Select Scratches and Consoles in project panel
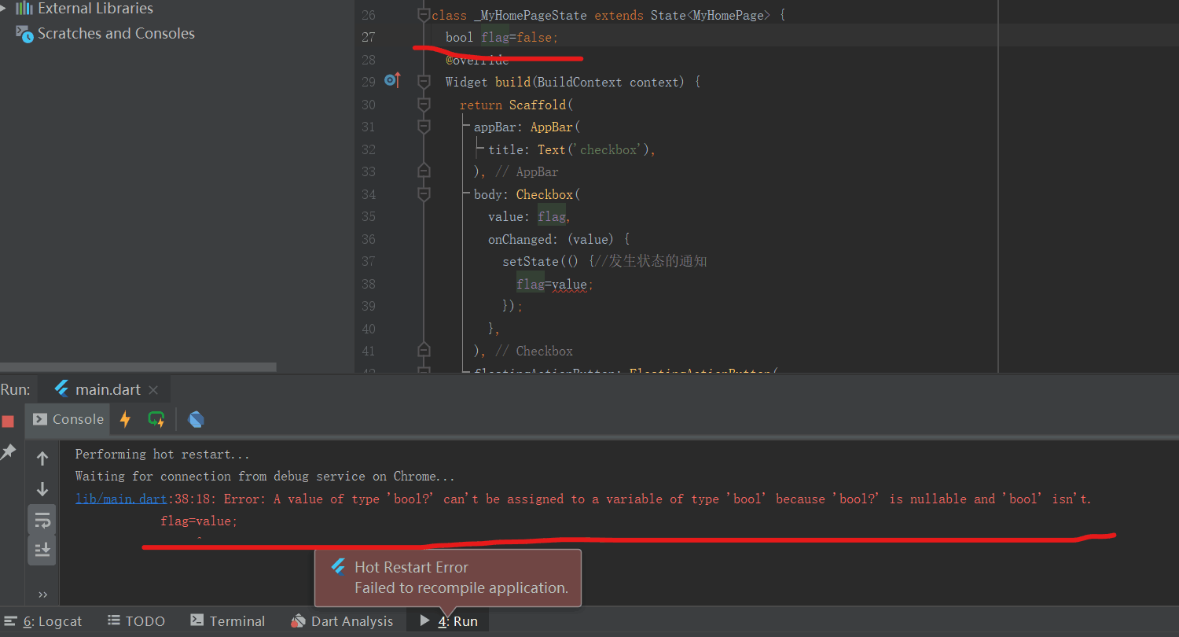This screenshot has height=637, width=1179. click(115, 33)
